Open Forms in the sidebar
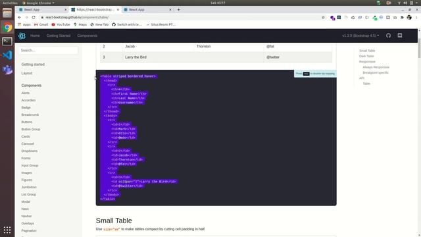Viewport: 421px width, 237px height. [26, 158]
